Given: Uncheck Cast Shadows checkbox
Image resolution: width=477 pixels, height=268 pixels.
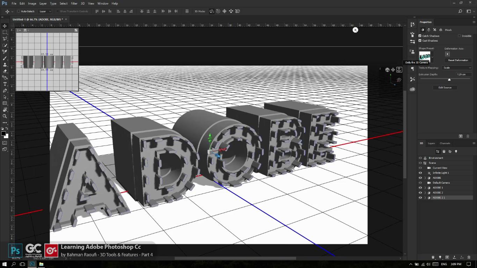Looking at the screenshot, I should pos(420,40).
